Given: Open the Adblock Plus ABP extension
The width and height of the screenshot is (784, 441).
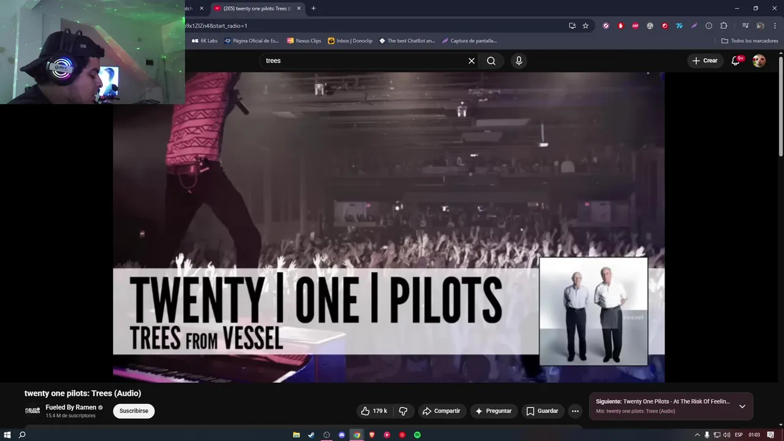Looking at the screenshot, I should point(635,26).
